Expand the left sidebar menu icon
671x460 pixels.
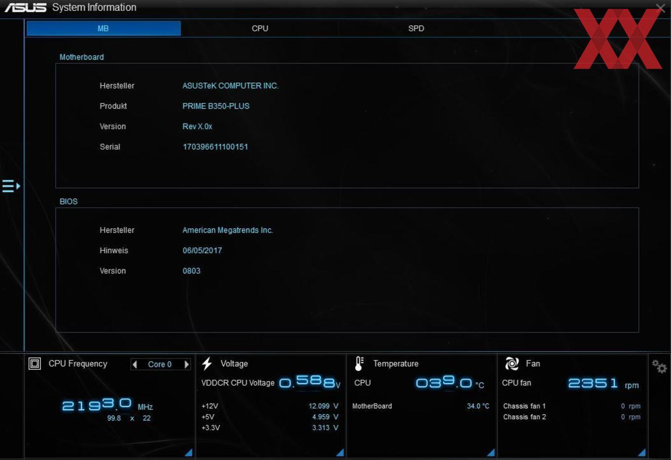tap(11, 186)
